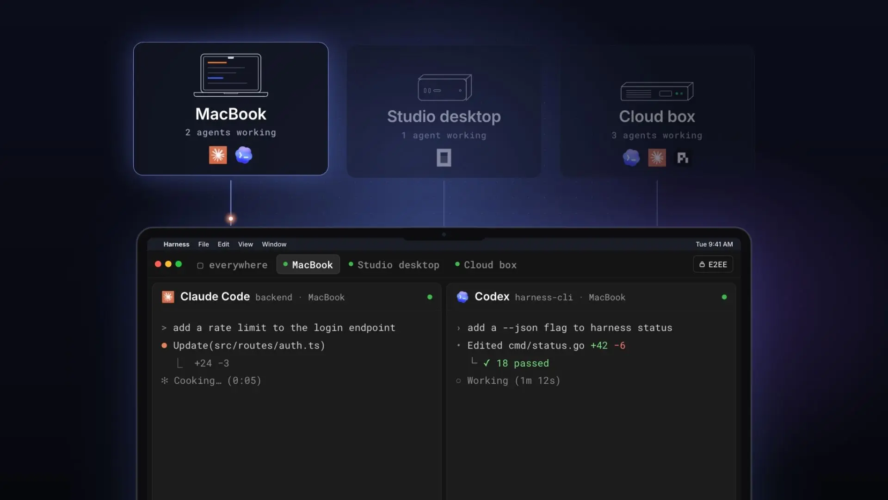Click '3 agents working' under Cloud box
The image size is (888, 500).
pyautogui.click(x=657, y=136)
